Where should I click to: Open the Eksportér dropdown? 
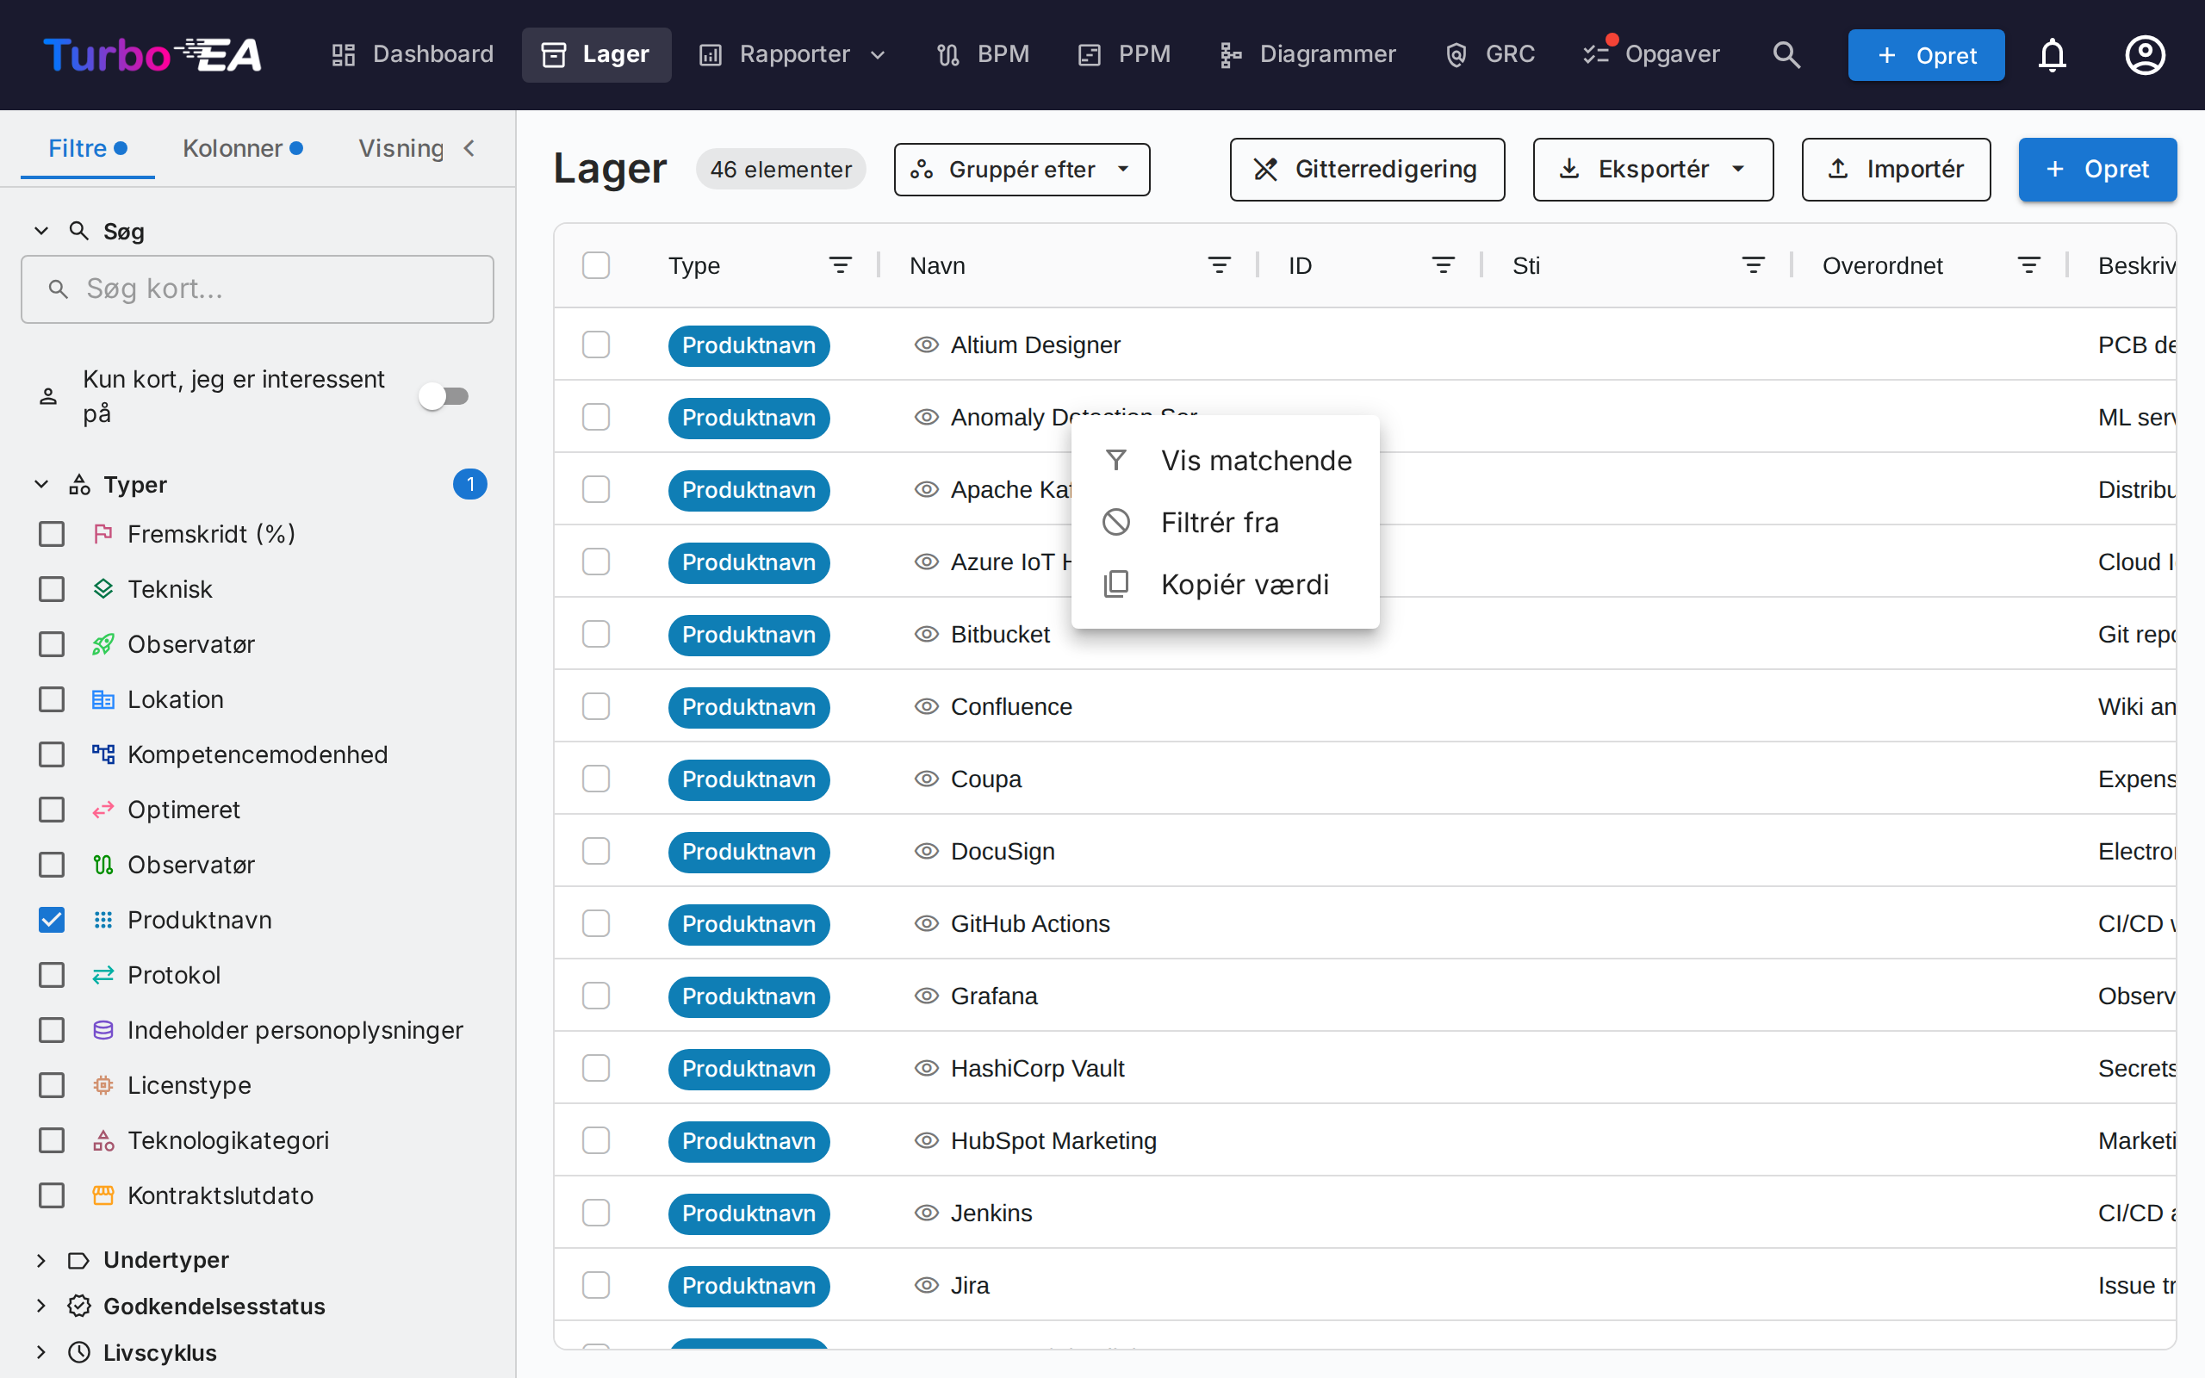tap(1653, 170)
